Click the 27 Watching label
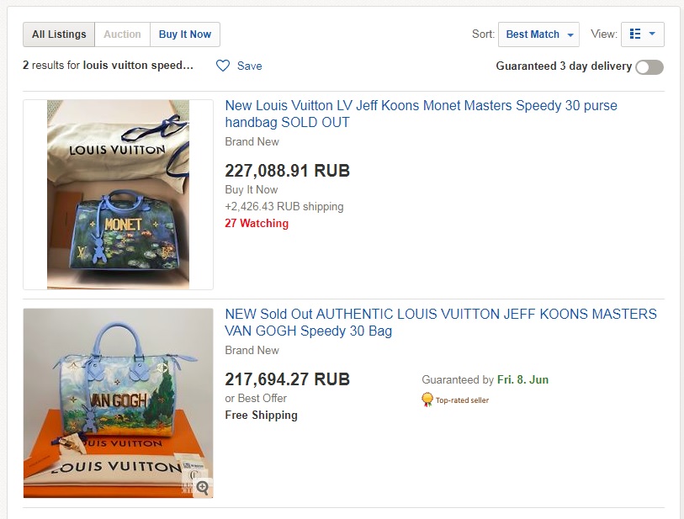The width and height of the screenshot is (684, 519). (257, 223)
